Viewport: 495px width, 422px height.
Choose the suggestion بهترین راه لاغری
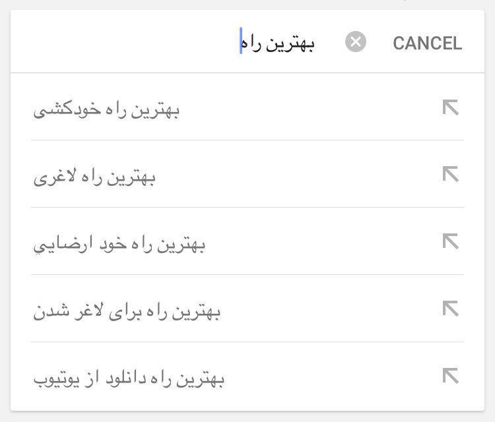(94, 177)
